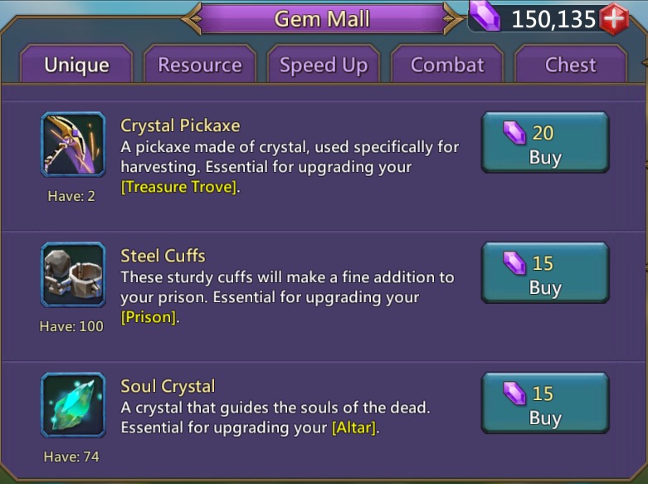
Task: Select the Unique tab
Action: tap(76, 64)
